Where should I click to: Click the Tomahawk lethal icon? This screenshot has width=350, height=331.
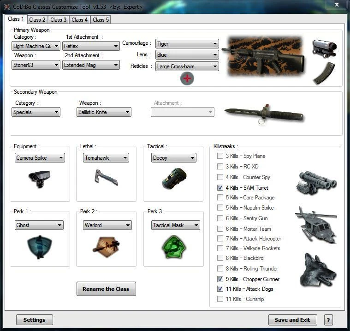tap(106, 178)
